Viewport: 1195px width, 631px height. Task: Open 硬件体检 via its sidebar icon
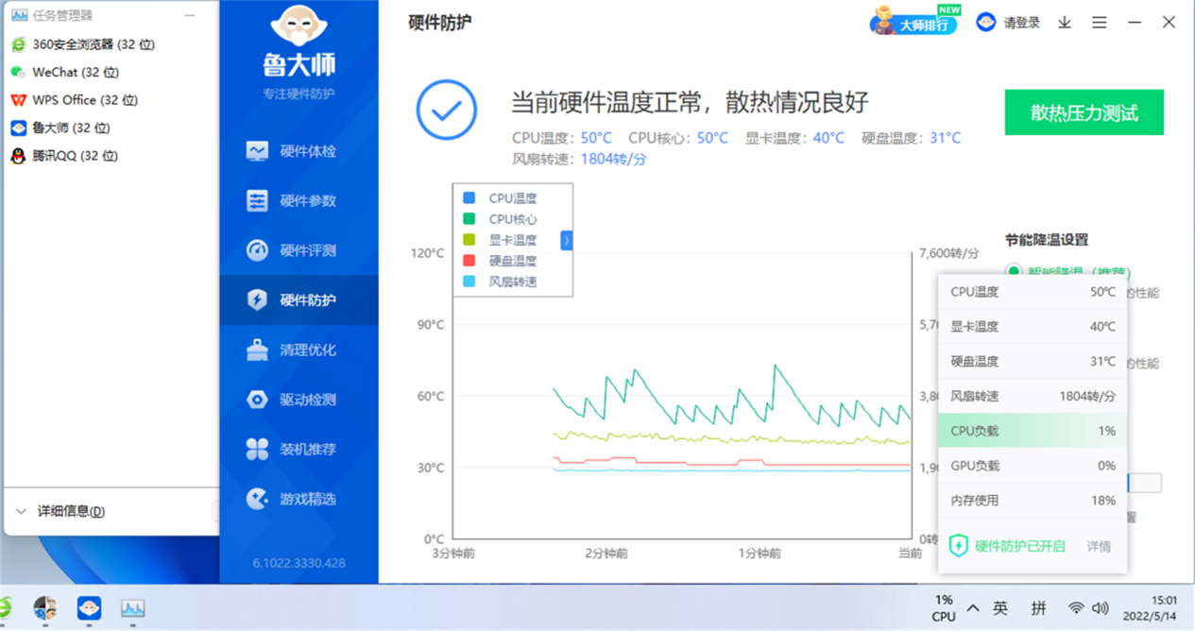(x=257, y=151)
